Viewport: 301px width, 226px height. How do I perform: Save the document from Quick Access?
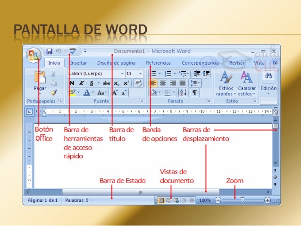pyautogui.click(x=50, y=51)
